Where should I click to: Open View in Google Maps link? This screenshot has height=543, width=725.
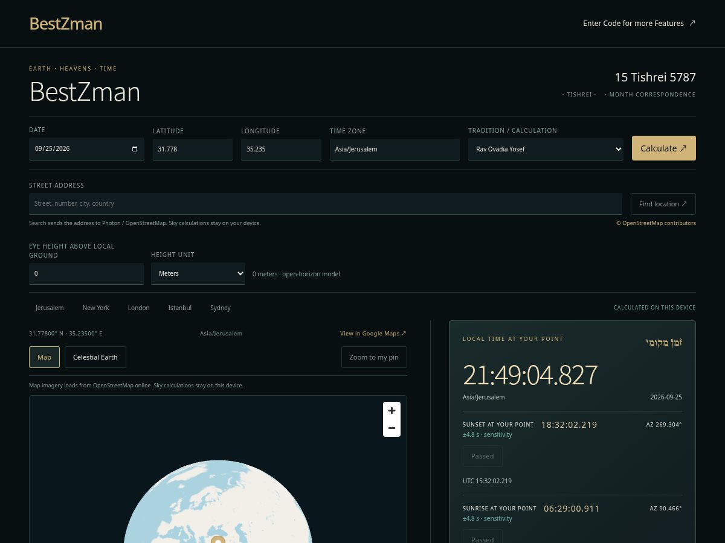point(373,333)
